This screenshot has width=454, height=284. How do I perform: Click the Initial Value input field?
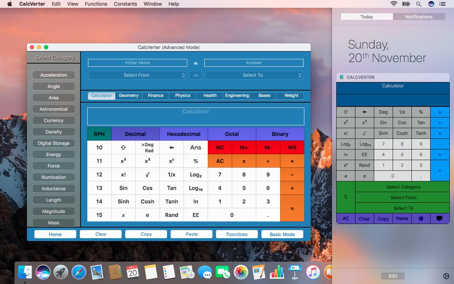pyautogui.click(x=138, y=63)
